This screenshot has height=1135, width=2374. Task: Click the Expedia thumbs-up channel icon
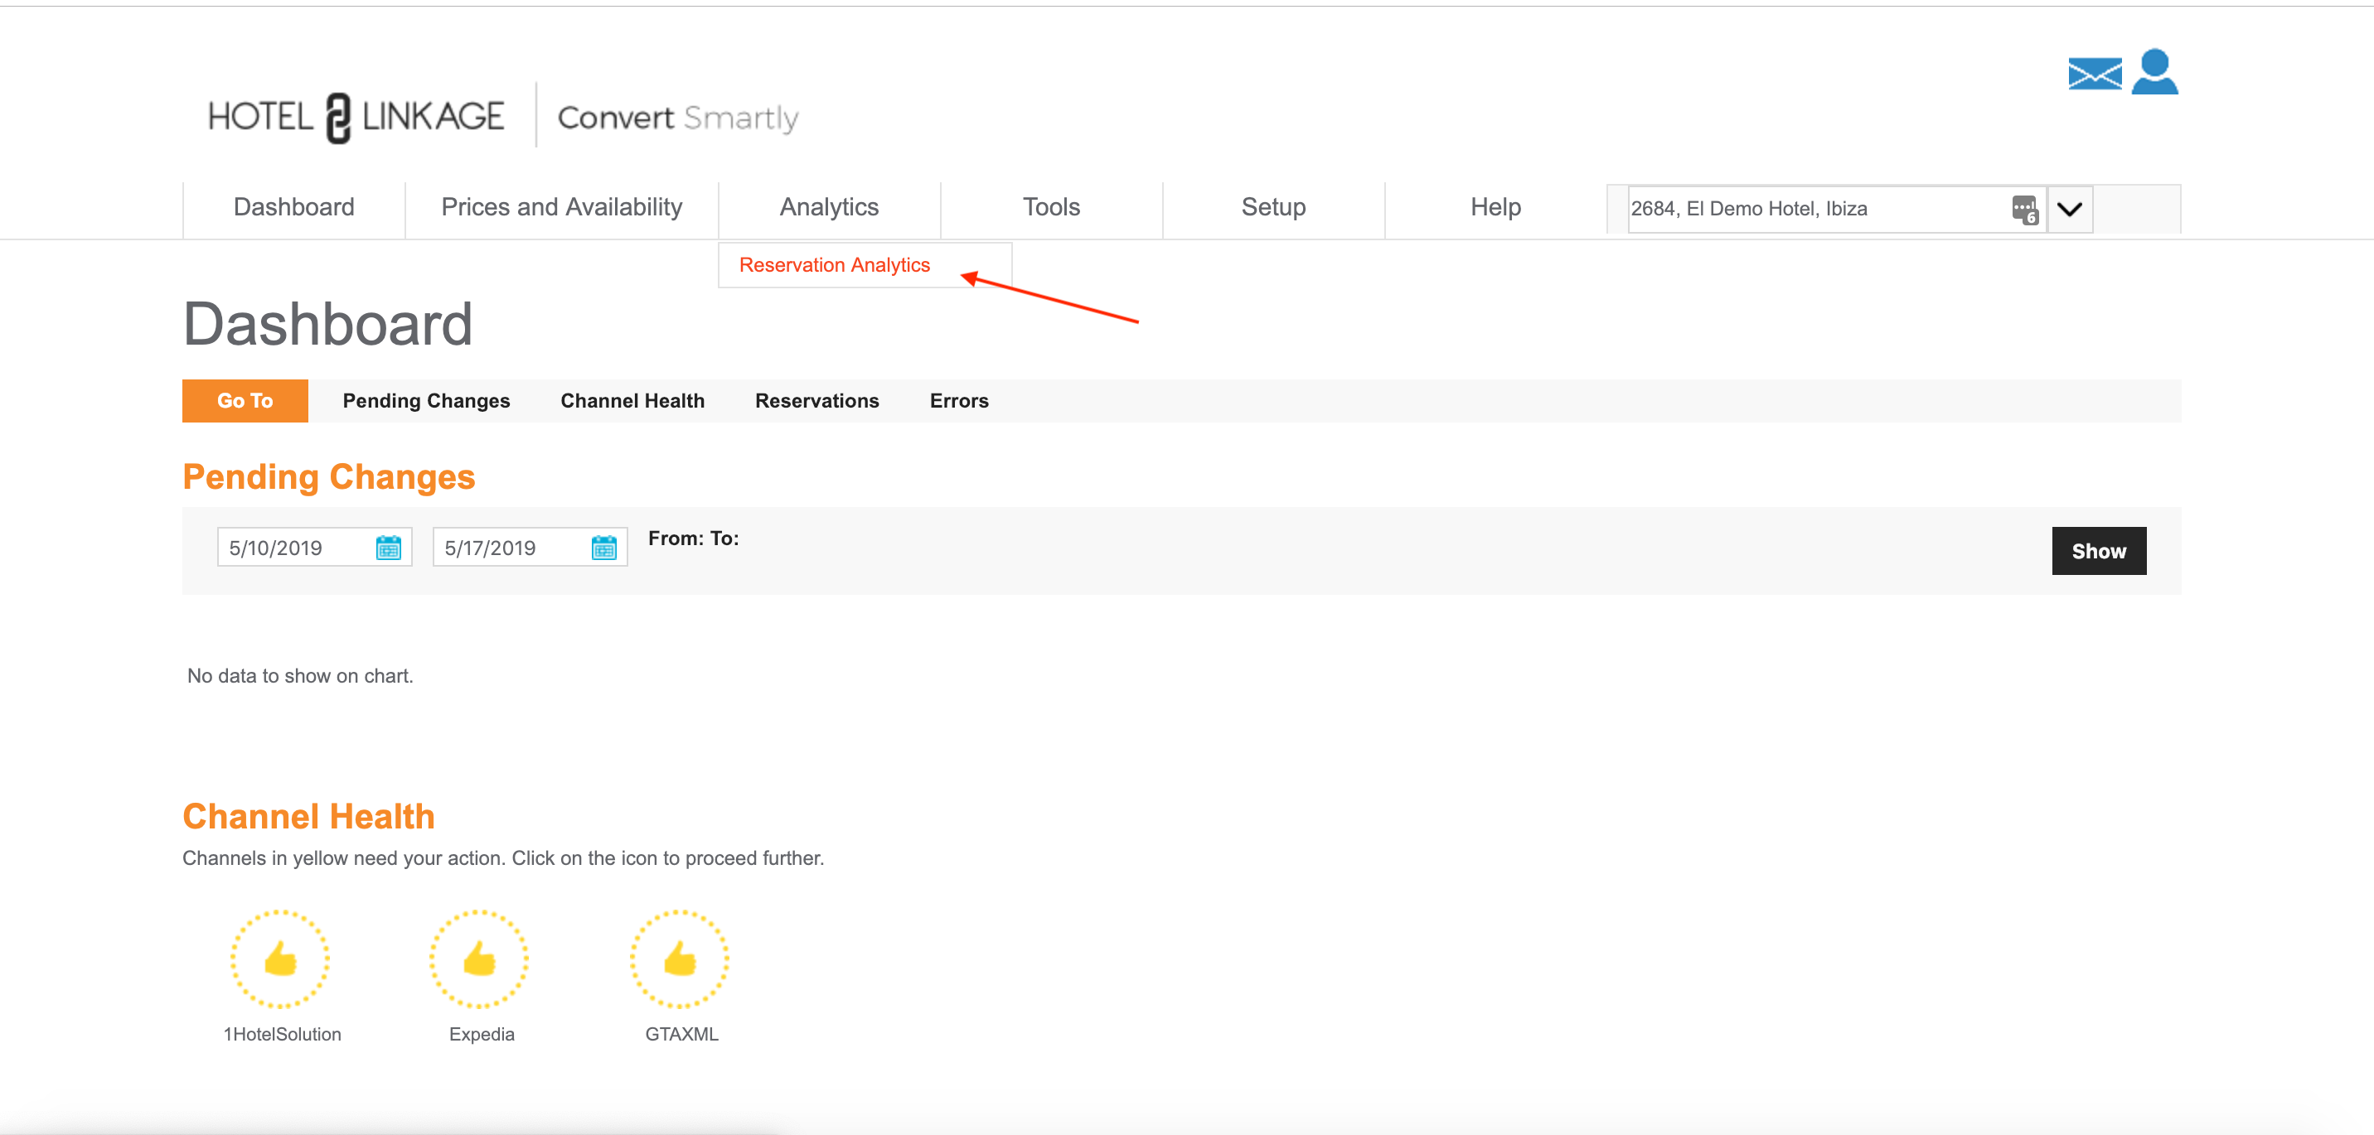point(479,959)
